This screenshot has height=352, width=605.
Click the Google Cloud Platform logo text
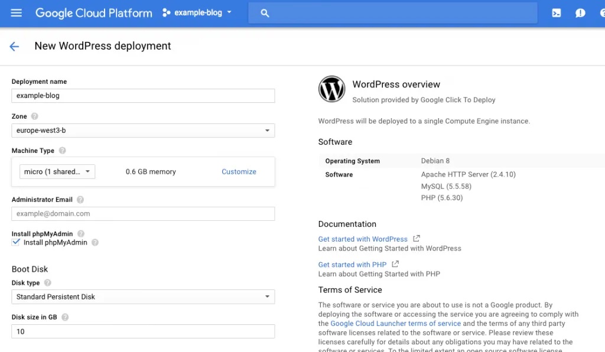pyautogui.click(x=94, y=13)
